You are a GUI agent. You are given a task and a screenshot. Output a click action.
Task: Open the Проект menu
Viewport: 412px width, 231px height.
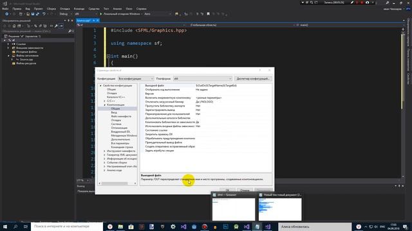(x=39, y=8)
